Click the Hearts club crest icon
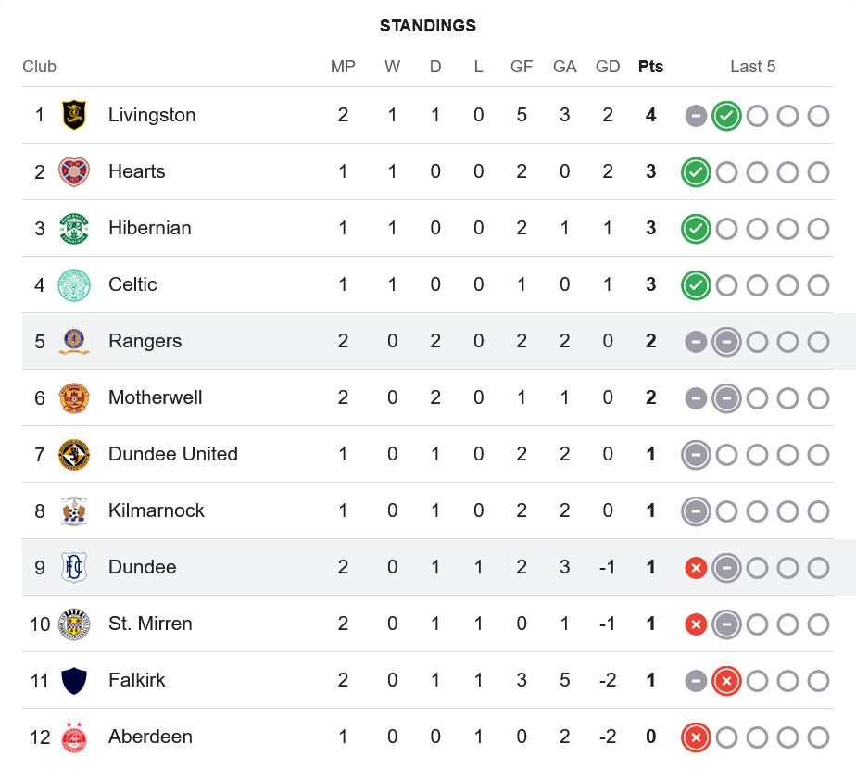 coord(74,171)
